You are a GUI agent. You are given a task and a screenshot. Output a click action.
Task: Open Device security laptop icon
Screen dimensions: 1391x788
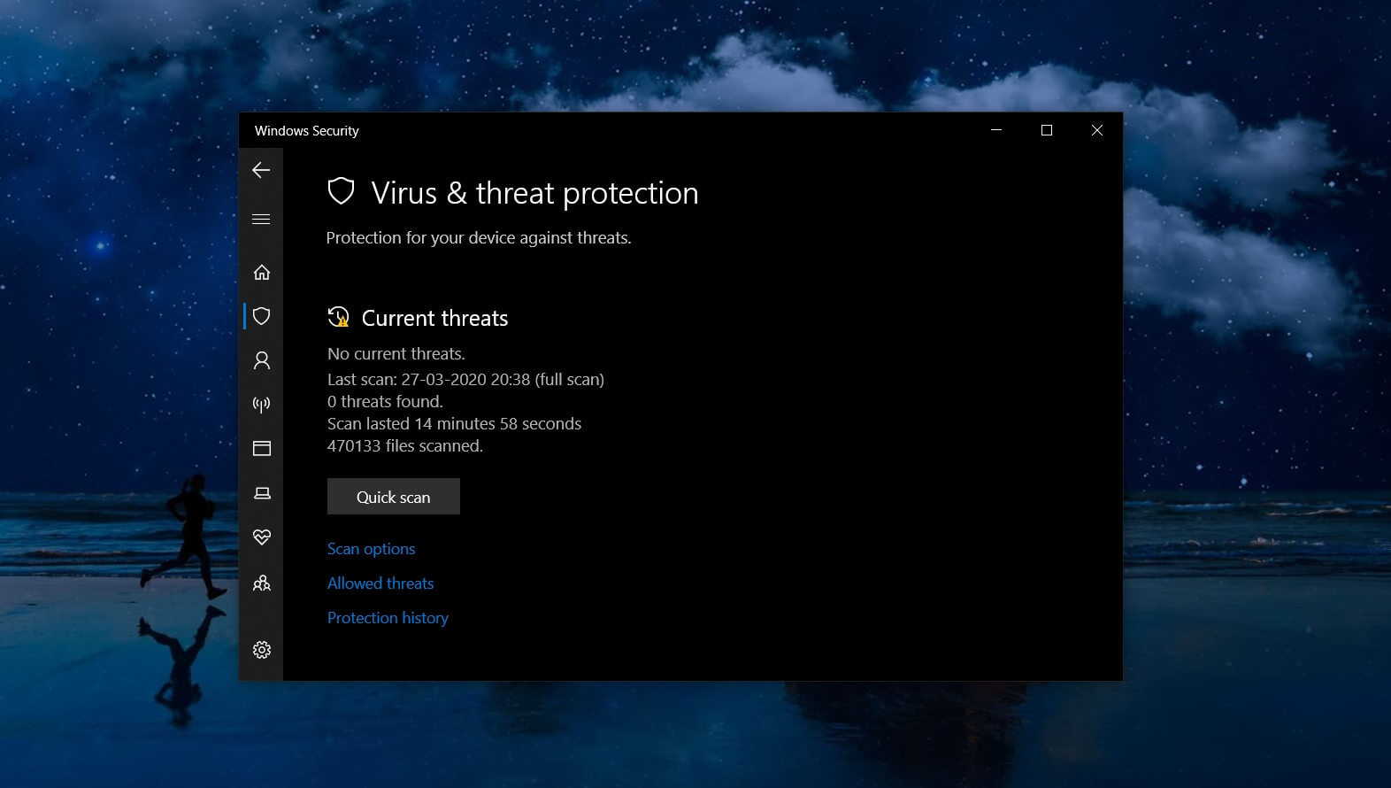262,493
